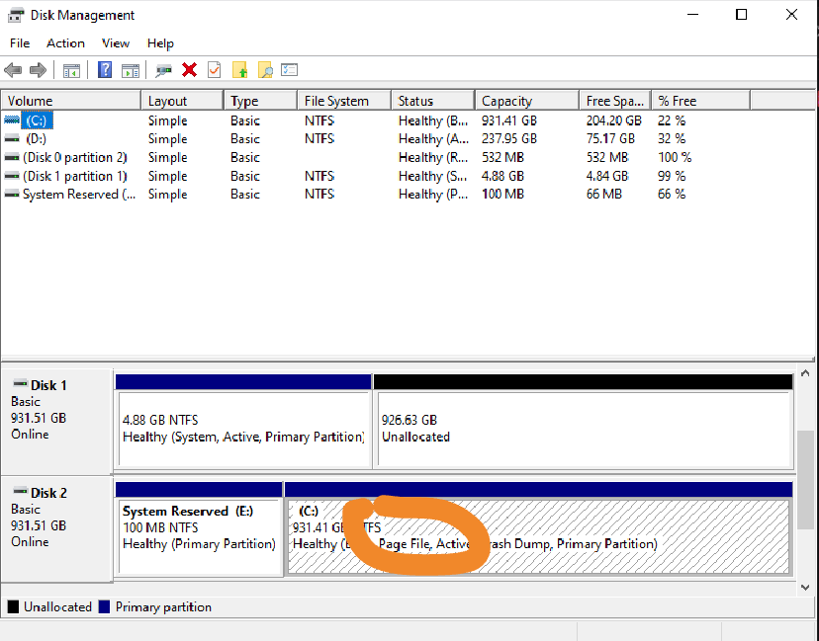Sort by the Volume column header
Viewport: 819px width, 641px height.
tap(71, 101)
